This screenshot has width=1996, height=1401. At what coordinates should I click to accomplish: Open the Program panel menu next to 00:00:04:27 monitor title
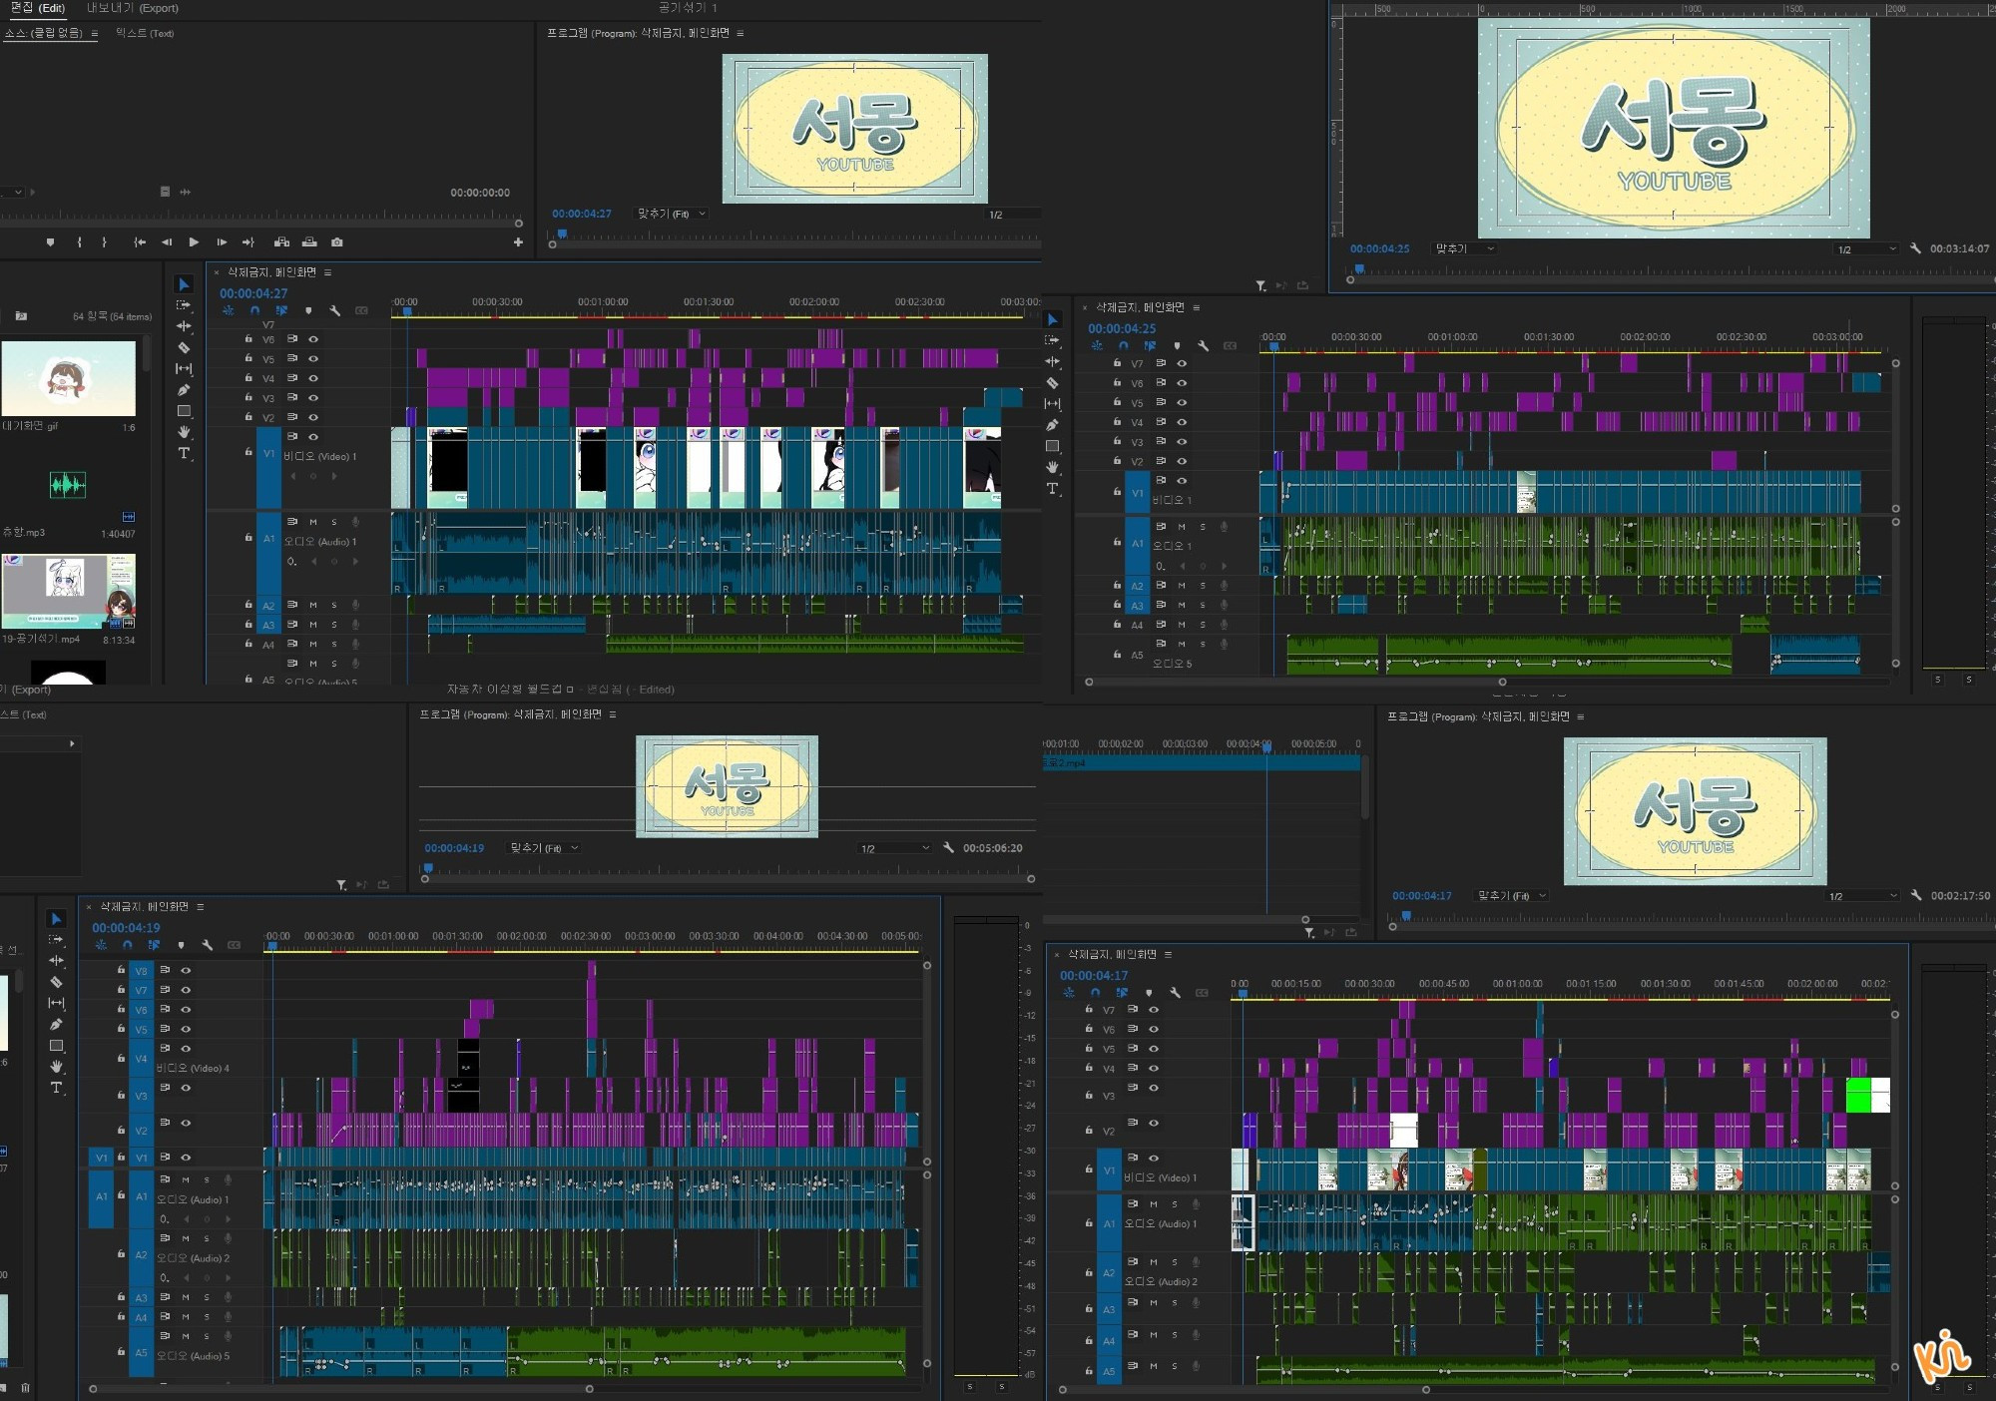(740, 33)
